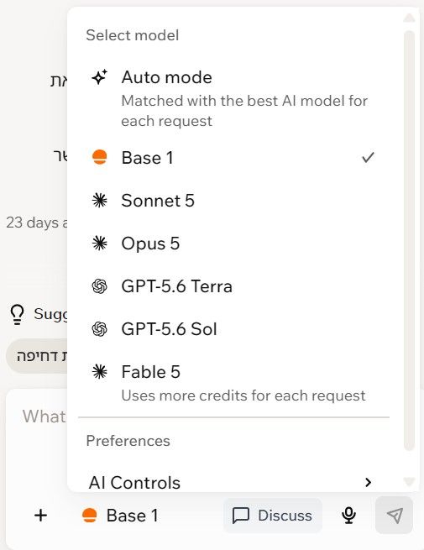Open the Base 1 model selector at bottom
This screenshot has height=550, width=424.
(x=120, y=516)
